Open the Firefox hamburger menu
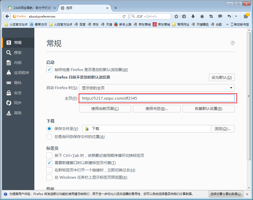This screenshot has height=200, width=253. (246, 16)
